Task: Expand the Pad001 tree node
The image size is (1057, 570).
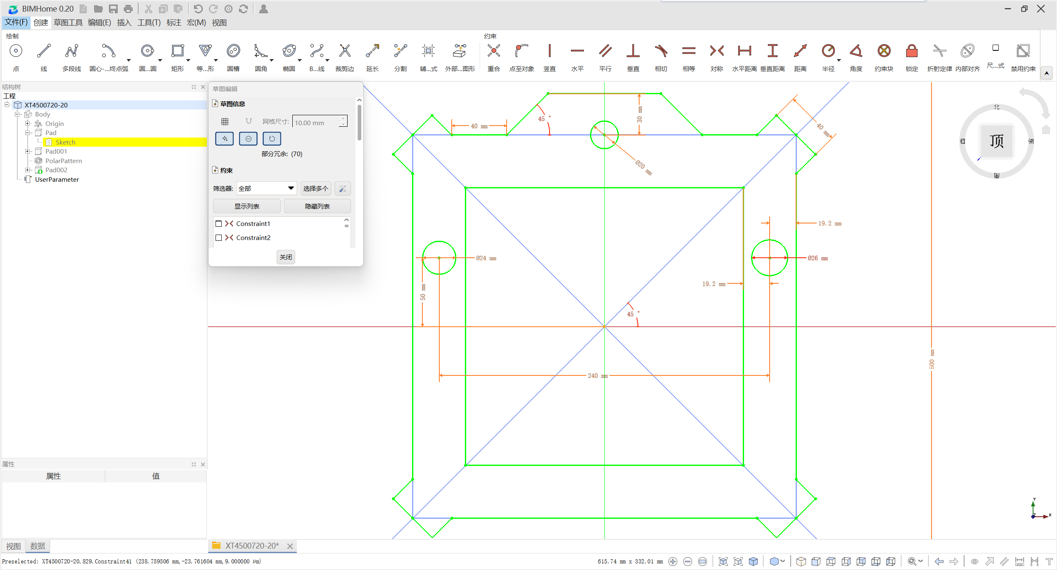Action: 27,152
